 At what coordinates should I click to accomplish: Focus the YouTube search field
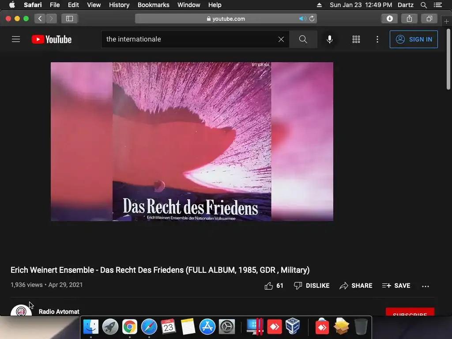(190, 39)
